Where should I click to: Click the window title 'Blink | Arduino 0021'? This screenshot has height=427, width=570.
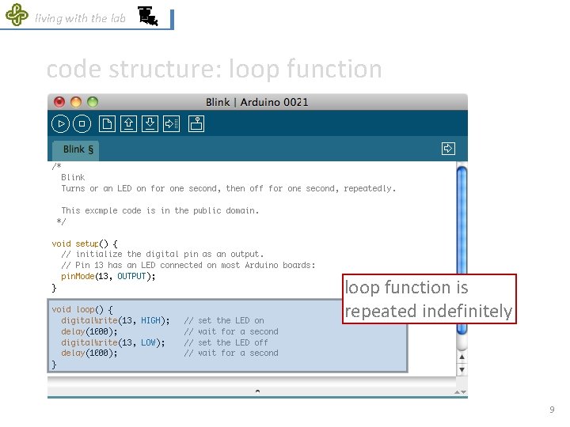point(257,102)
